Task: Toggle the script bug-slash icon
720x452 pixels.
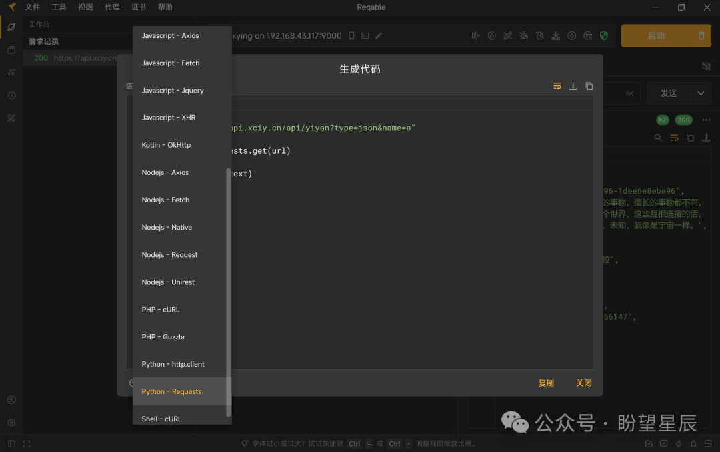Action: coord(524,36)
